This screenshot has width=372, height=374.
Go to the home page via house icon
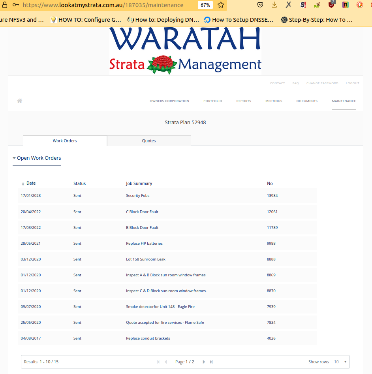[20, 101]
